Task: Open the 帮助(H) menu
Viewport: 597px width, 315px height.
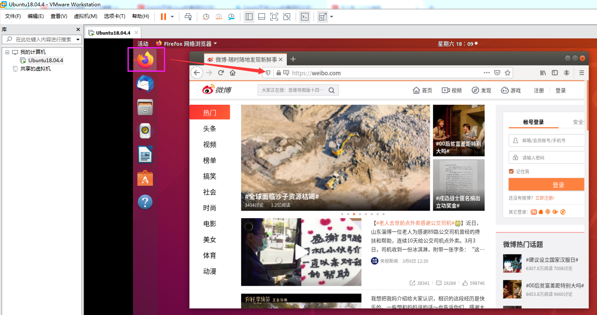Action: pos(140,16)
